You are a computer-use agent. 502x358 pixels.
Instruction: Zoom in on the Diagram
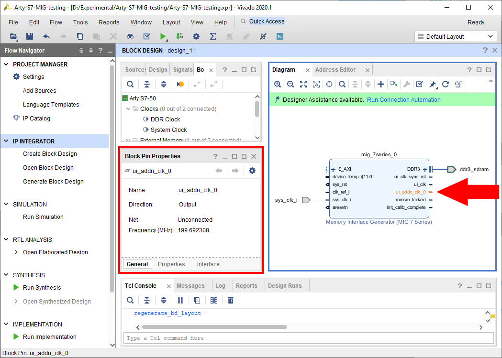(278, 84)
